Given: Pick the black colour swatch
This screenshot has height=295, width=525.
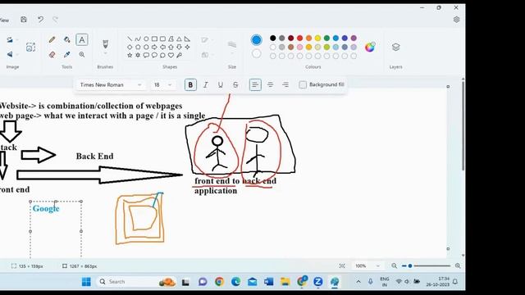Looking at the screenshot, I should click(x=273, y=39).
